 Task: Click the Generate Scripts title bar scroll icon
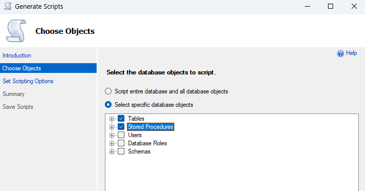pyautogui.click(x=8, y=6)
